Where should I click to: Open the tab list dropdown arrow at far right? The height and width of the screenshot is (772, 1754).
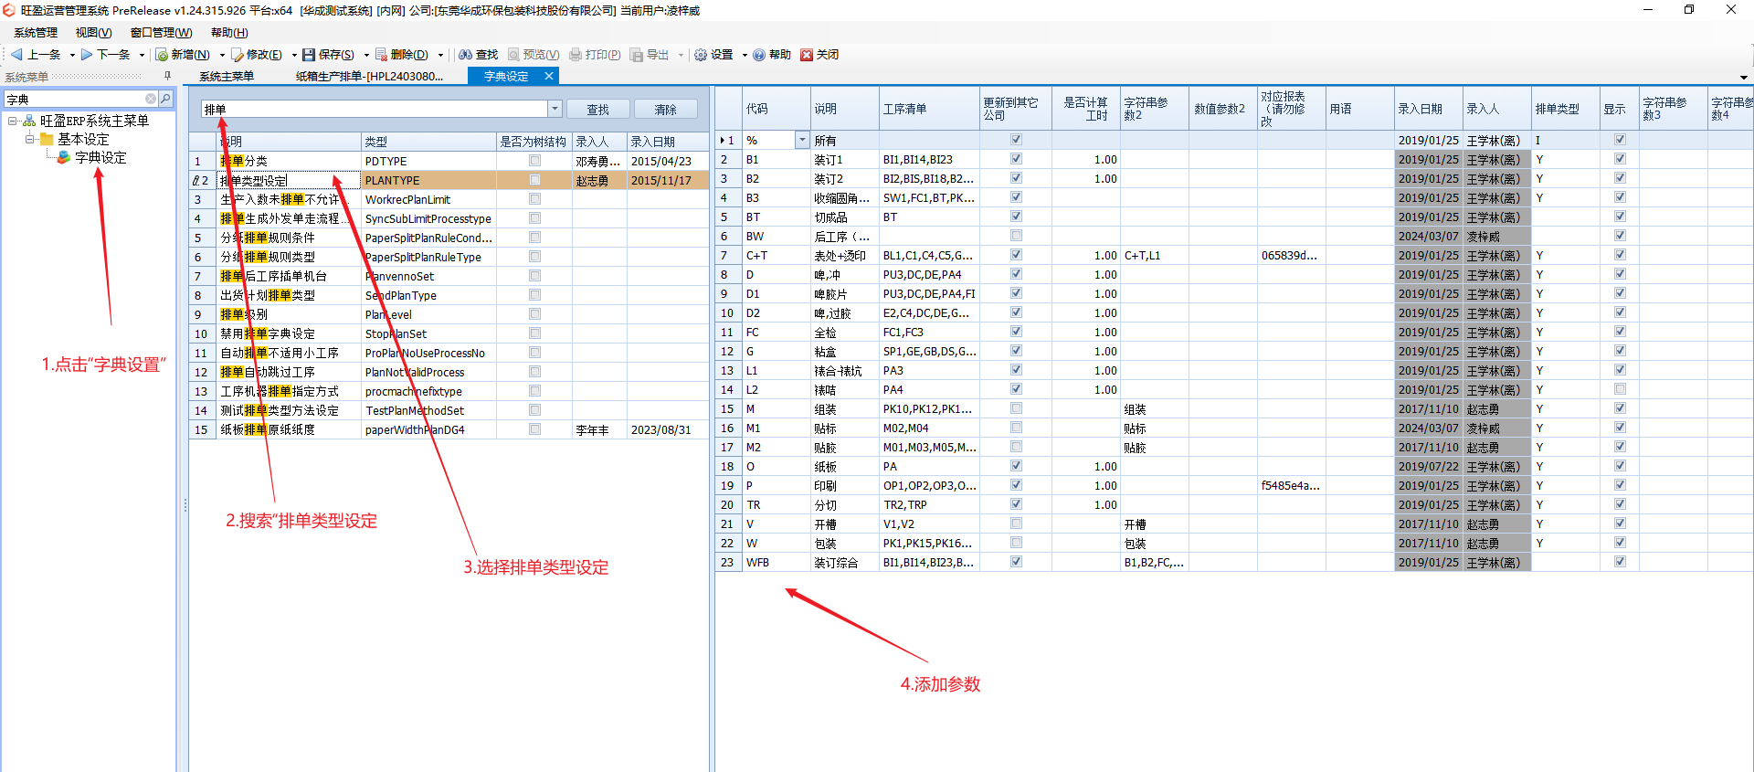pos(1744,78)
